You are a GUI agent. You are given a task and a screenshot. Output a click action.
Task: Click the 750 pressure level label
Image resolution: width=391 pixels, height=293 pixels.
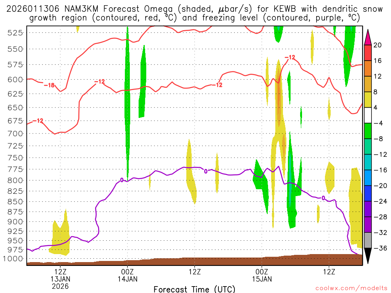[15, 158]
